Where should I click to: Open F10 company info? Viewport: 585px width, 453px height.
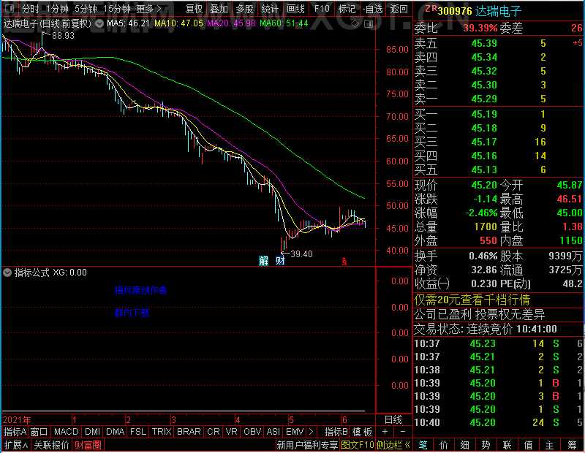[x=322, y=9]
